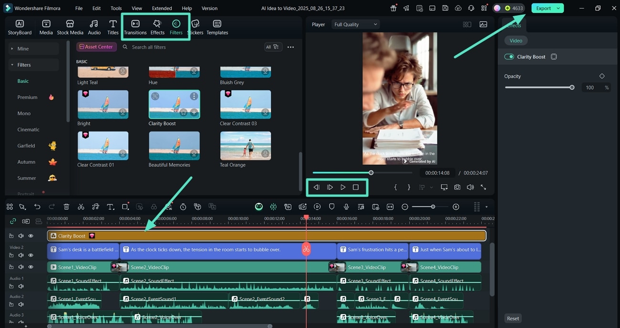Record voiceover with microphone icon

point(346,207)
